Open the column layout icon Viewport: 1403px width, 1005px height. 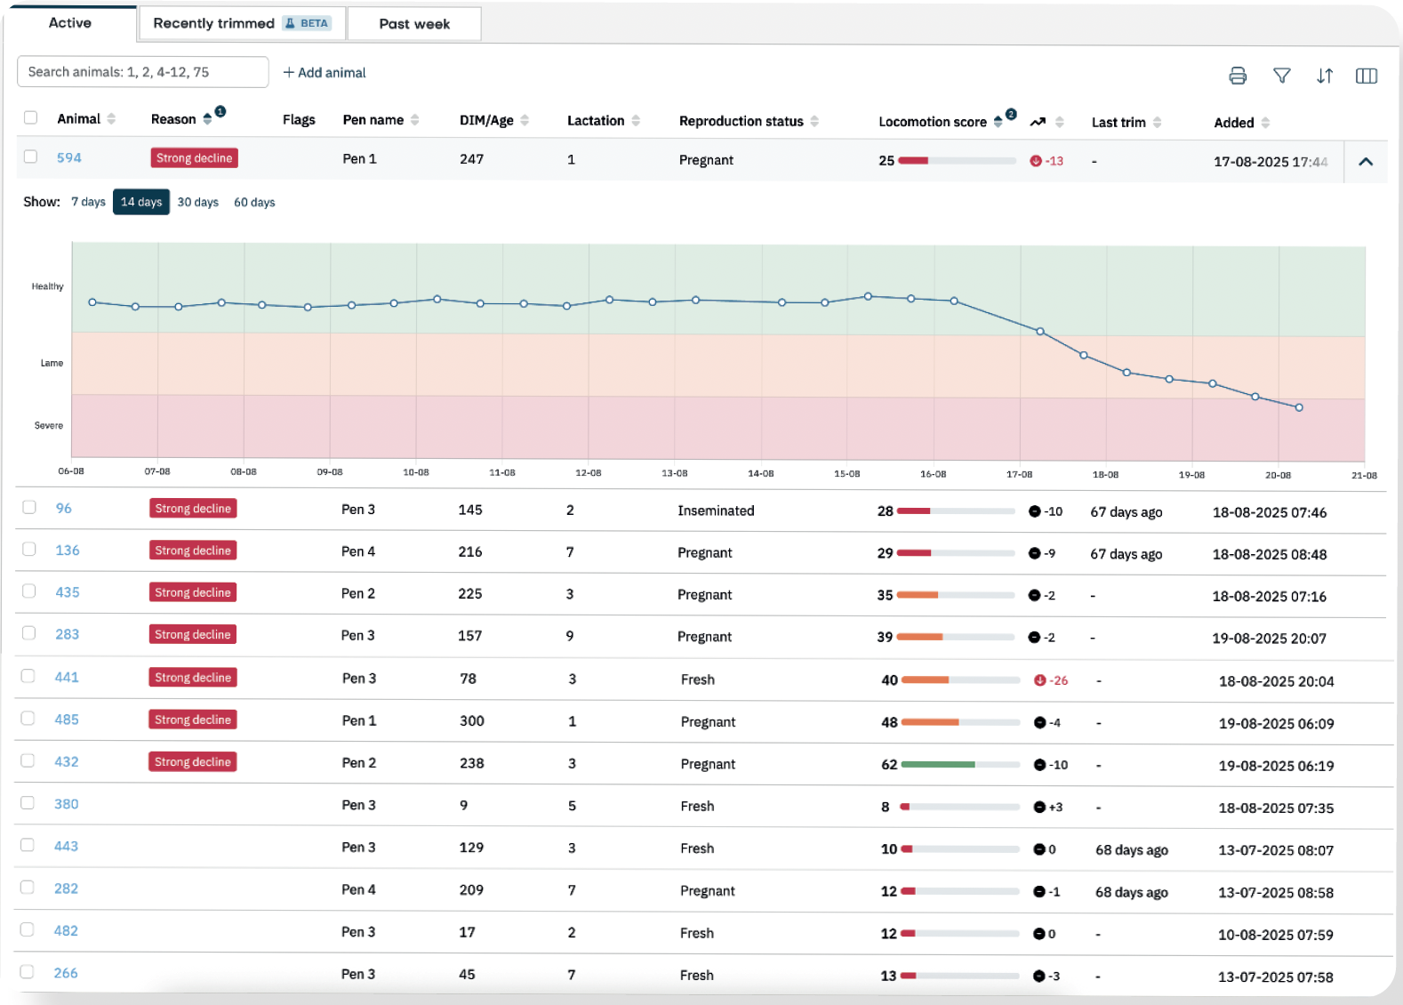(x=1366, y=76)
